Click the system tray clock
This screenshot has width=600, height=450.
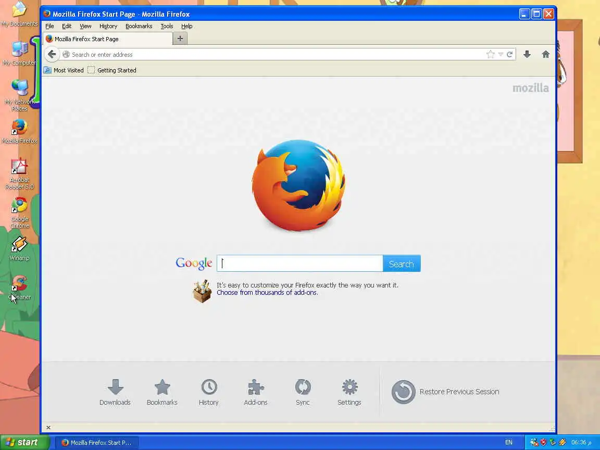pyautogui.click(x=581, y=442)
